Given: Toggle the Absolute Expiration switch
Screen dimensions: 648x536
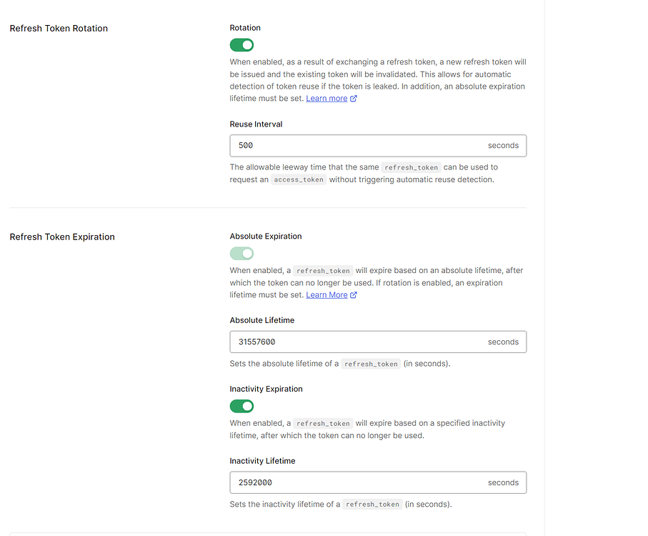Looking at the screenshot, I should (241, 253).
